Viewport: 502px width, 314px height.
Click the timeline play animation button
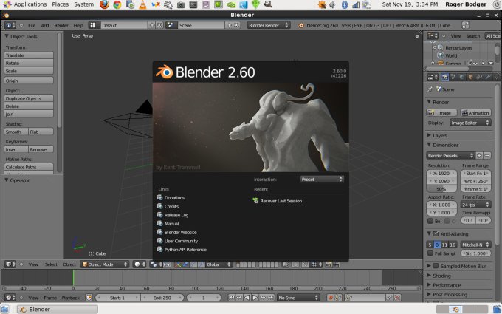(255, 298)
